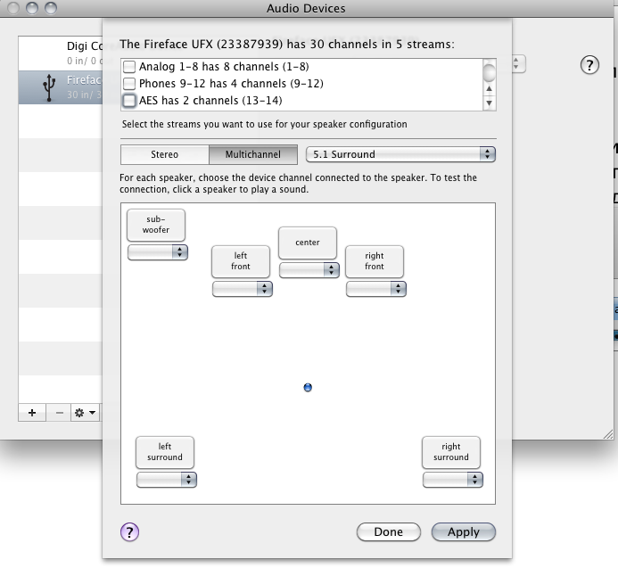Test the left front speaker
This screenshot has width=618, height=568.
pyautogui.click(x=241, y=261)
